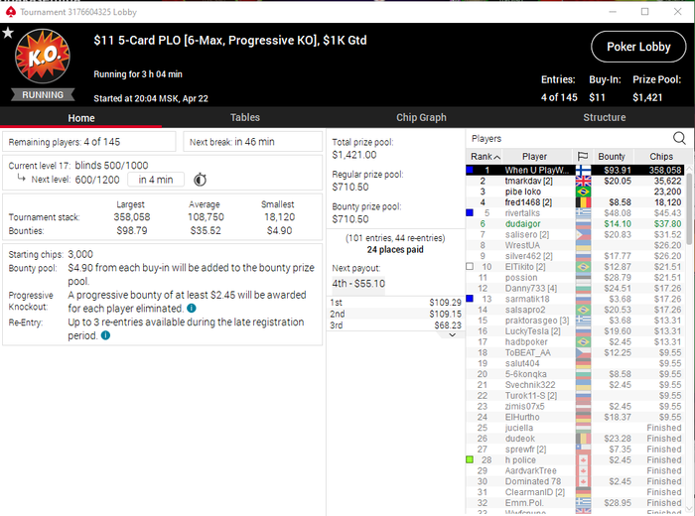
Task: Open the progressive knockout info icon
Action: click(192, 309)
